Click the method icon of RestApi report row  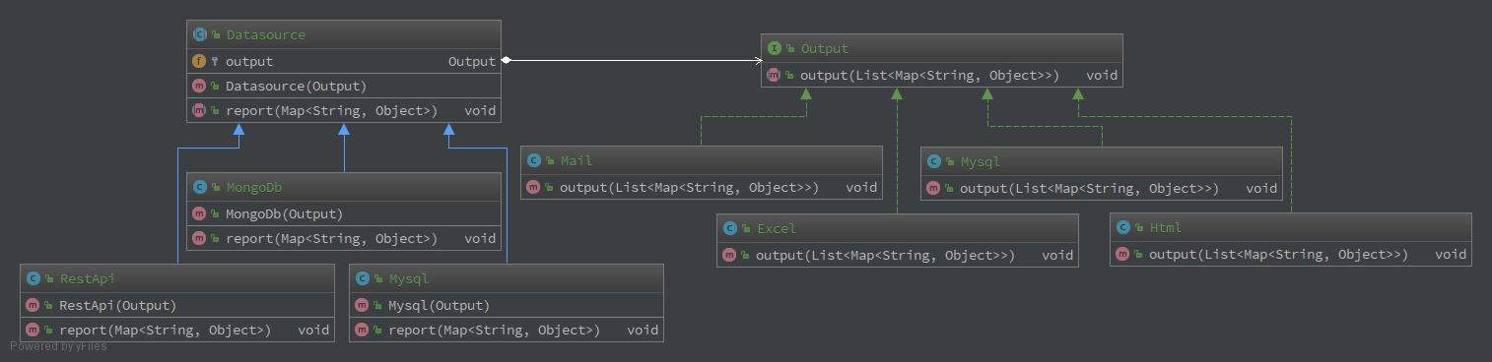point(34,330)
